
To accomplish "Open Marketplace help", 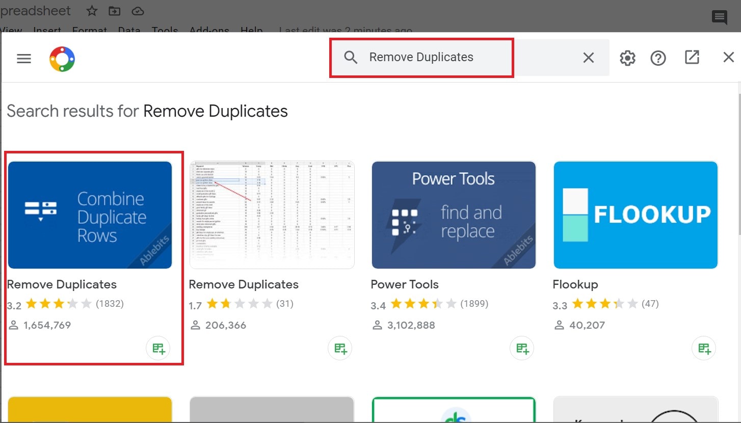I will tap(658, 58).
